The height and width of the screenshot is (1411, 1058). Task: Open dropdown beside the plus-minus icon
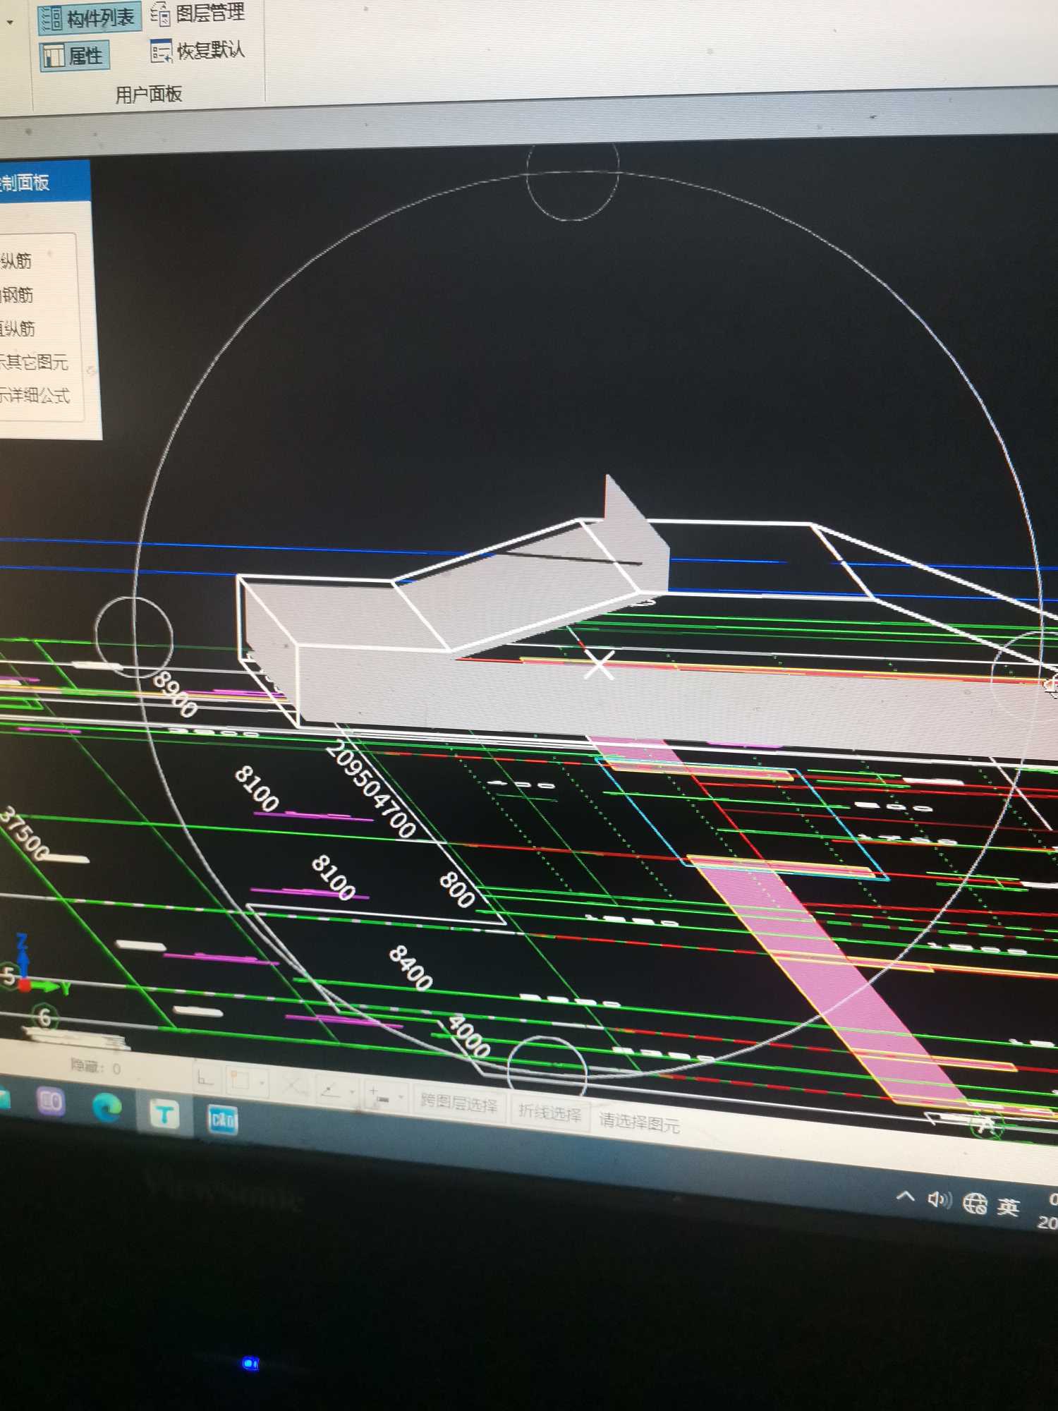(401, 1097)
